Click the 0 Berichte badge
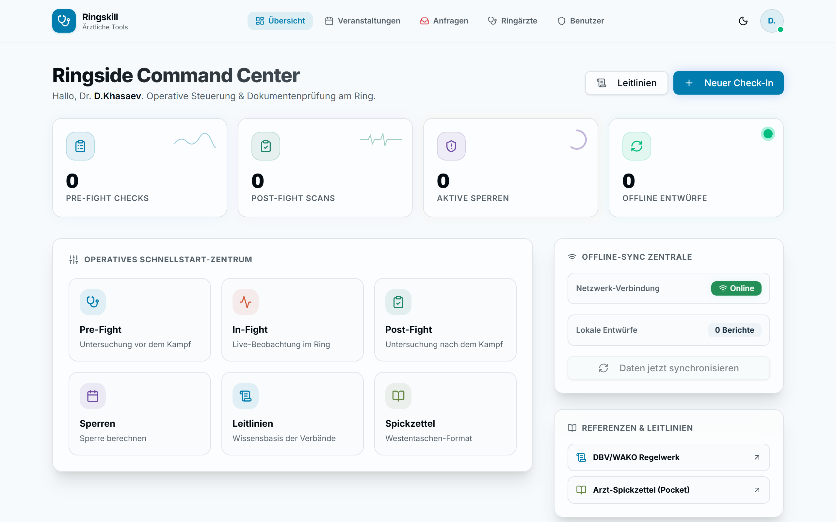Viewport: 836px width, 522px height. pyautogui.click(x=734, y=330)
